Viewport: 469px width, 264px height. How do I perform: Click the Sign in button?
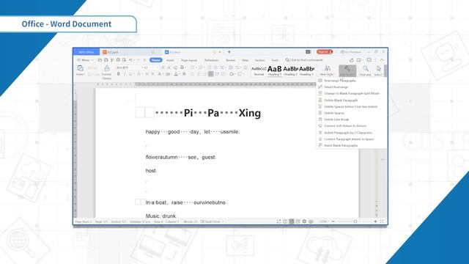(324, 52)
